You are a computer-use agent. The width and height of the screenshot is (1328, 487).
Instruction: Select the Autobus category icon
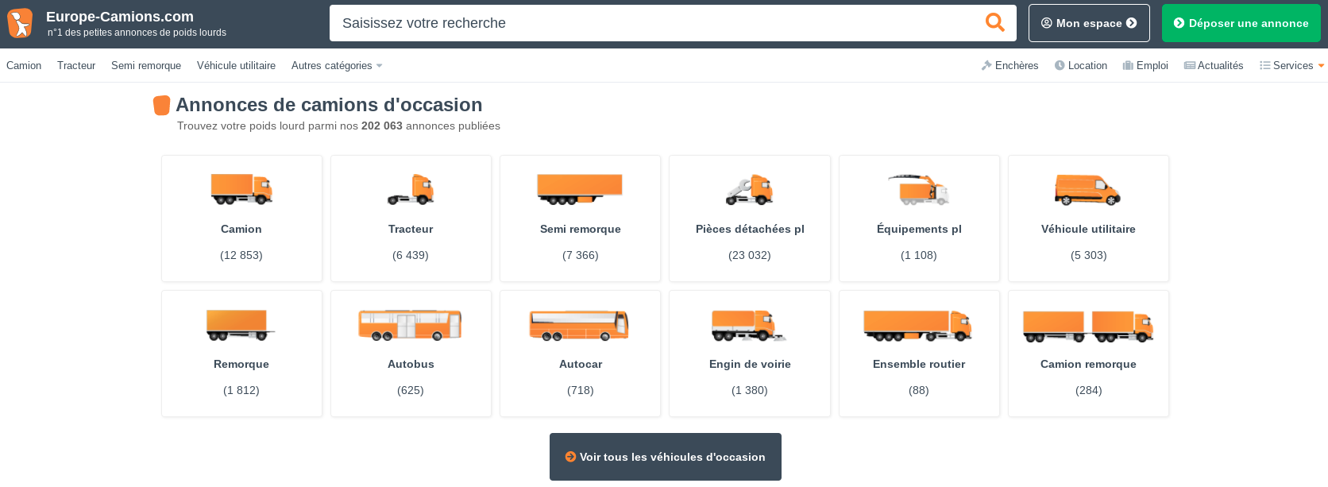point(410,326)
